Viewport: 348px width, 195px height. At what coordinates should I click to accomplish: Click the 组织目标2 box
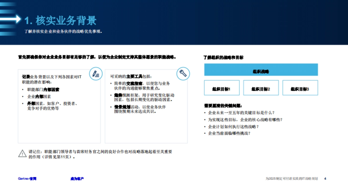(x=261, y=88)
